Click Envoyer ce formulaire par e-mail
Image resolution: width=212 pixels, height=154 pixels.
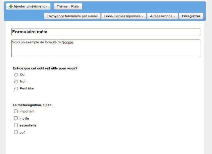tap(72, 16)
